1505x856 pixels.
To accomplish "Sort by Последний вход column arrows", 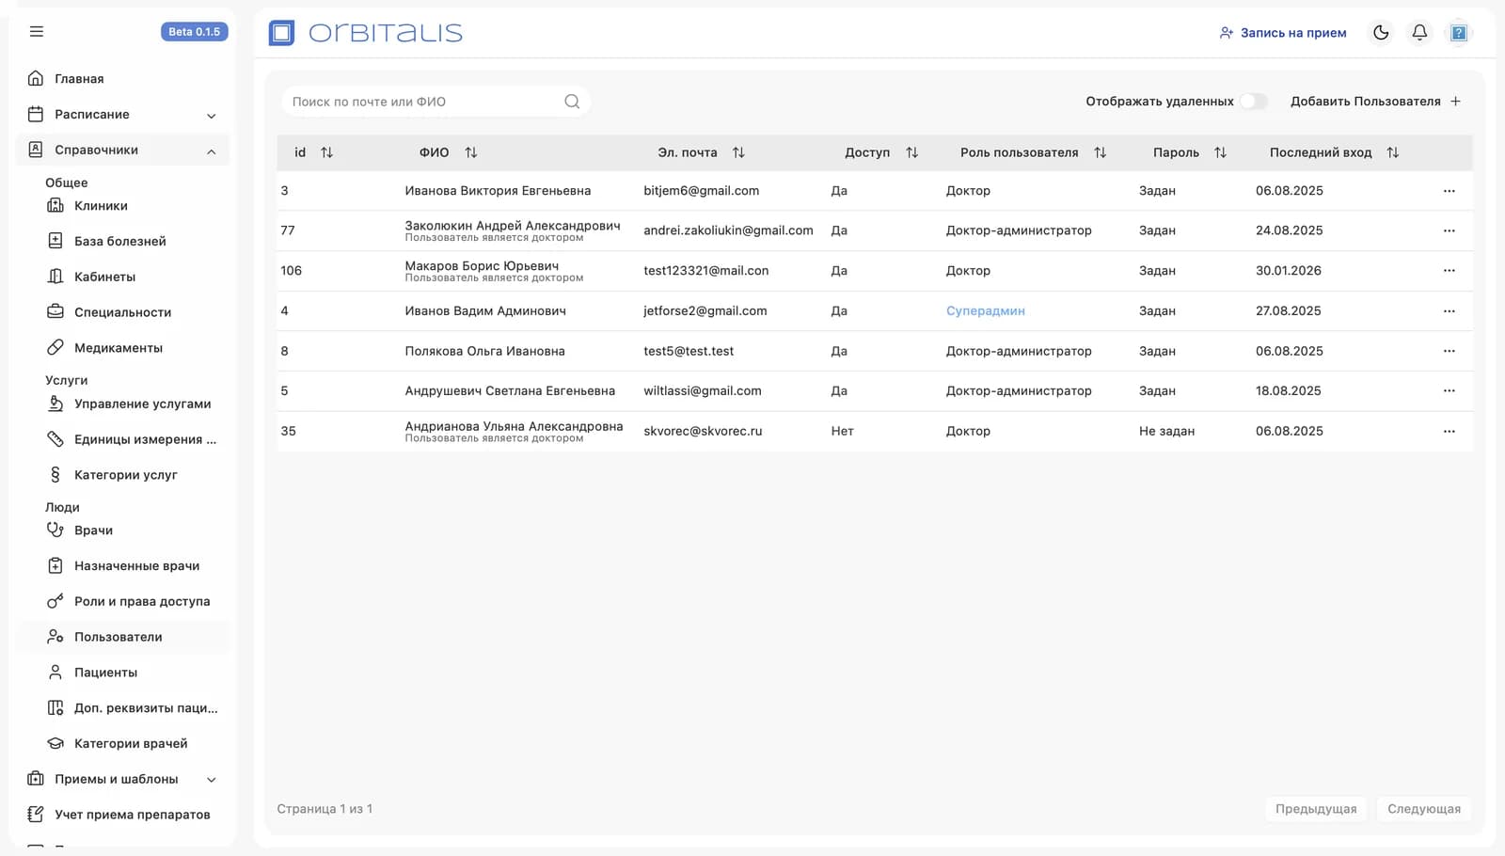I will point(1393,152).
